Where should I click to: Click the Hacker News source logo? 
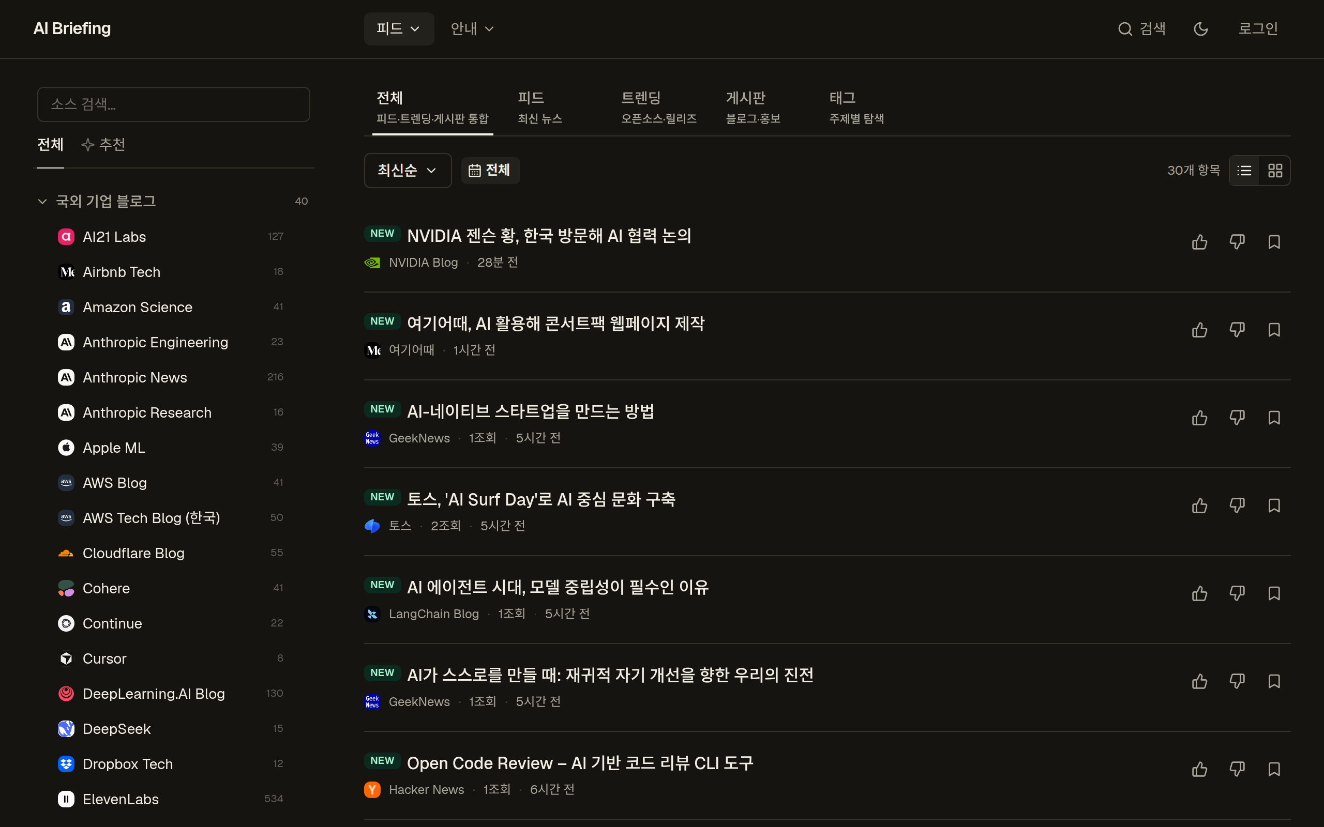(x=372, y=790)
